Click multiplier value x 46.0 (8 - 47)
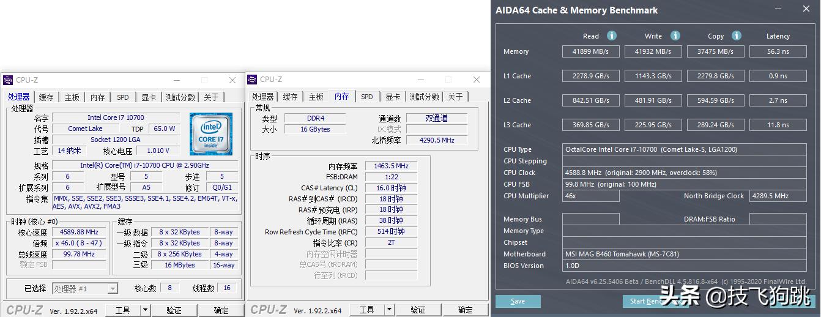This screenshot has height=317, width=821. click(x=79, y=243)
